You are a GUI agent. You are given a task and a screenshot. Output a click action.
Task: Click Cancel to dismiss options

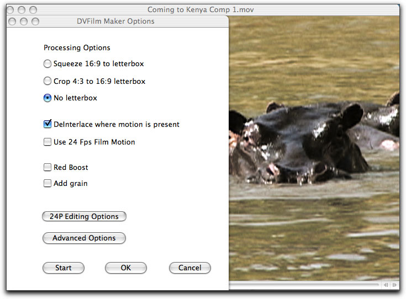pyautogui.click(x=190, y=268)
